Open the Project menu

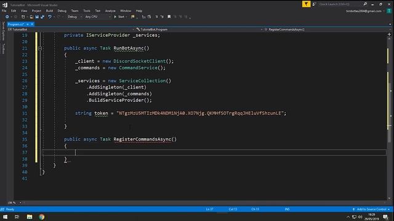coord(36,11)
